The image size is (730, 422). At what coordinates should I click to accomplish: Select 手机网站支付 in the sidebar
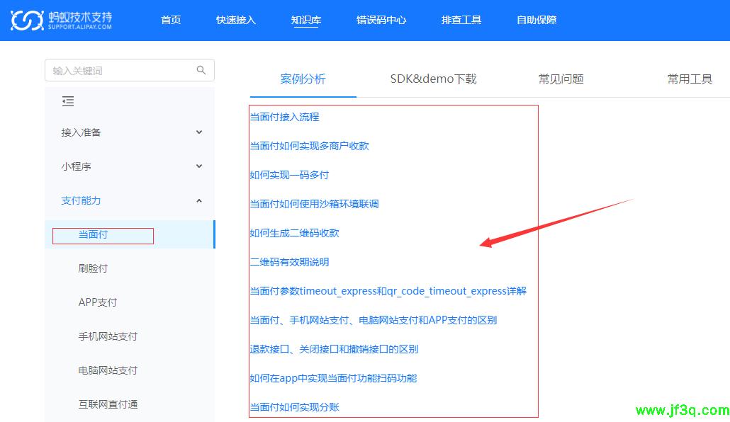coord(108,336)
